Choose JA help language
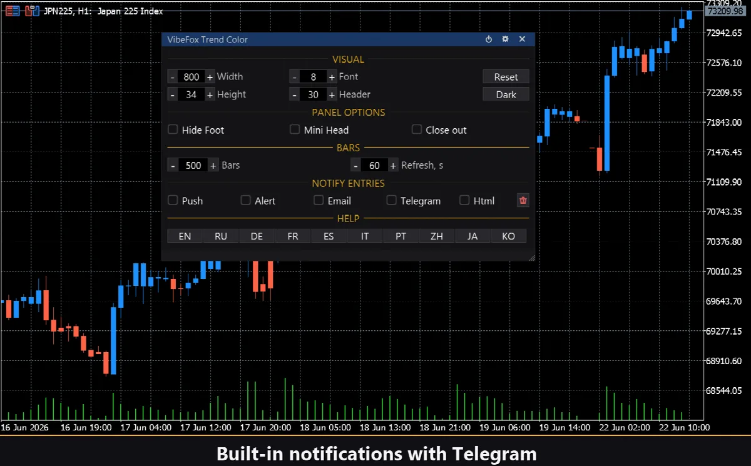This screenshot has height=466, width=751. (x=473, y=236)
